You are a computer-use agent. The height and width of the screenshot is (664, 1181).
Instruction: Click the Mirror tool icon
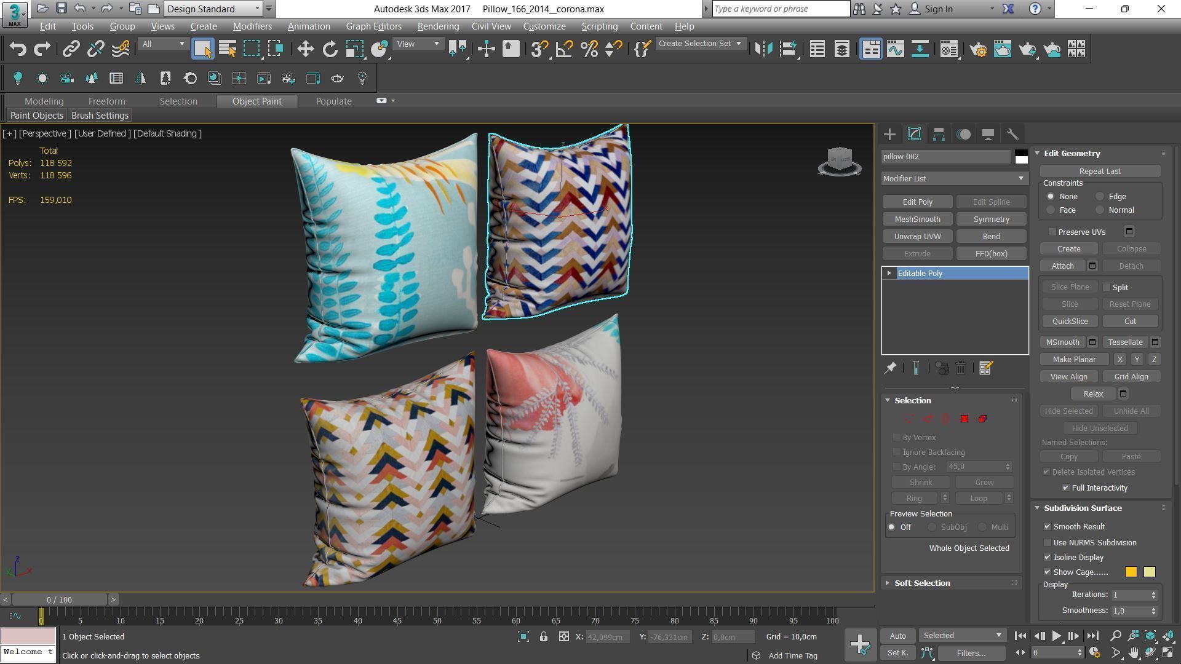point(763,49)
